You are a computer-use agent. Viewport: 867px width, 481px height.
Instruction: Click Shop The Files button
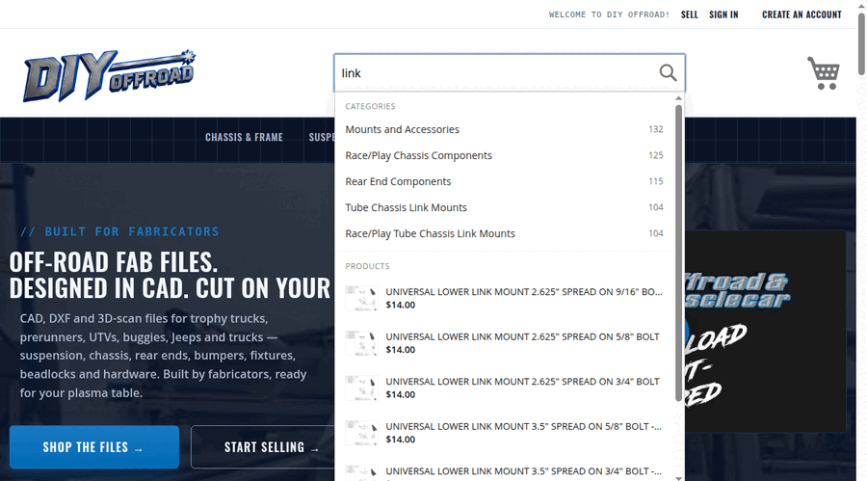coord(94,447)
